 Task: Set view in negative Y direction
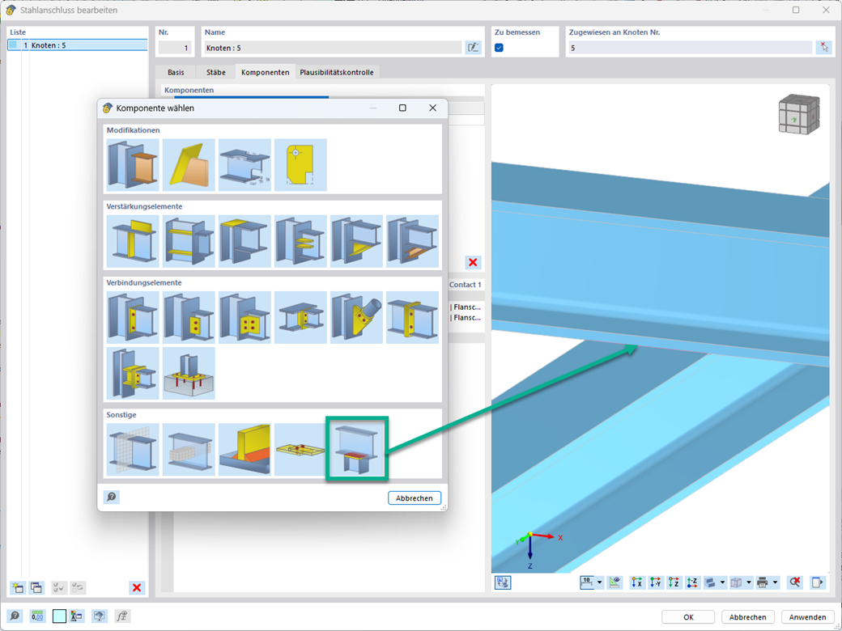656,582
